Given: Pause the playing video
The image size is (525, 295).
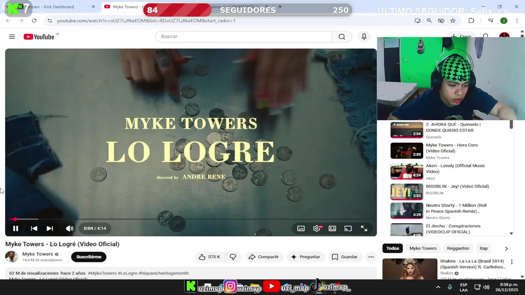Looking at the screenshot, I should click(x=16, y=229).
